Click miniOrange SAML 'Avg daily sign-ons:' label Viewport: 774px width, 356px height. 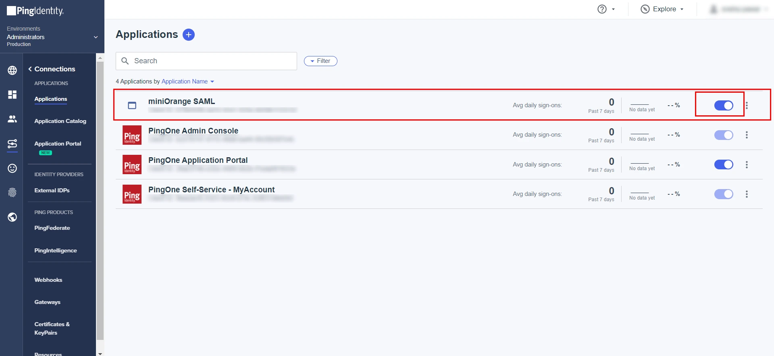[537, 105]
